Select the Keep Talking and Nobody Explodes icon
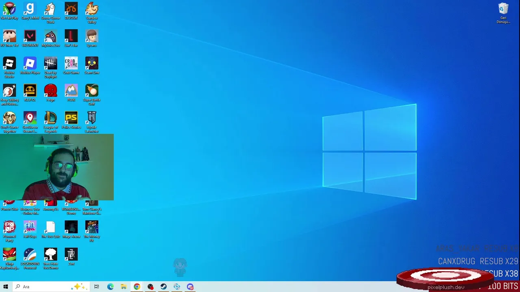The height and width of the screenshot is (292, 520). (x=9, y=95)
